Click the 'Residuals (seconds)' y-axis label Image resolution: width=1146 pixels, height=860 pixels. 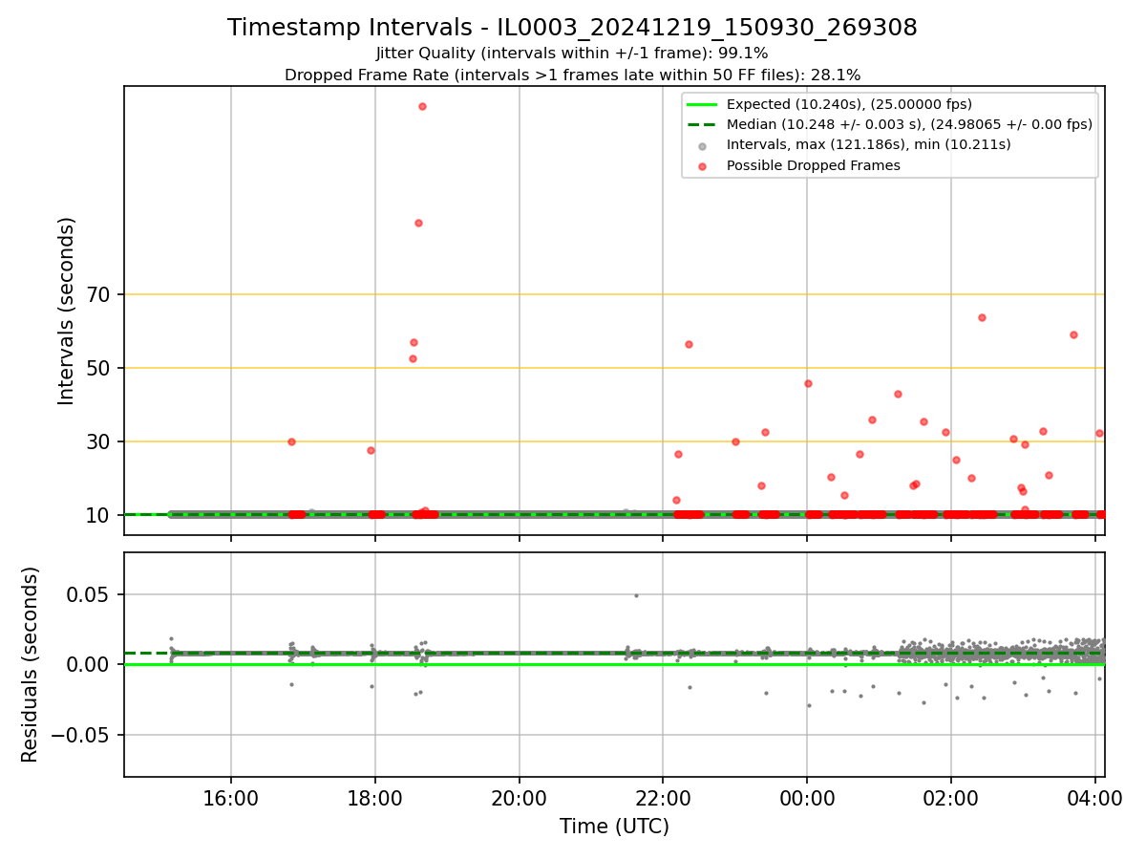point(31,664)
